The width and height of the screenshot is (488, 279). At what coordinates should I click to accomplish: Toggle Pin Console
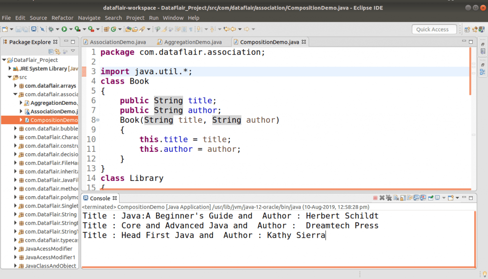(x=431, y=198)
